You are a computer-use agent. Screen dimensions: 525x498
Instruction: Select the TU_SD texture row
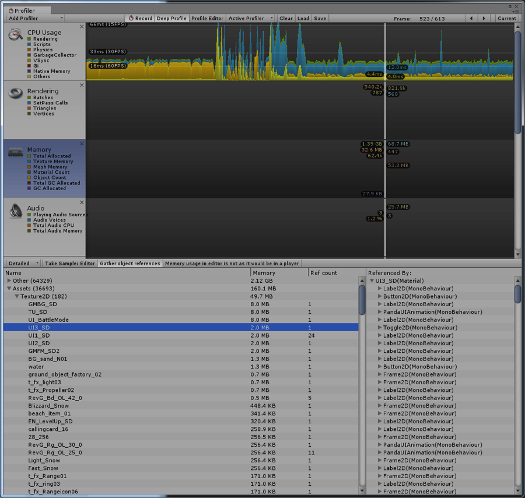(181, 312)
